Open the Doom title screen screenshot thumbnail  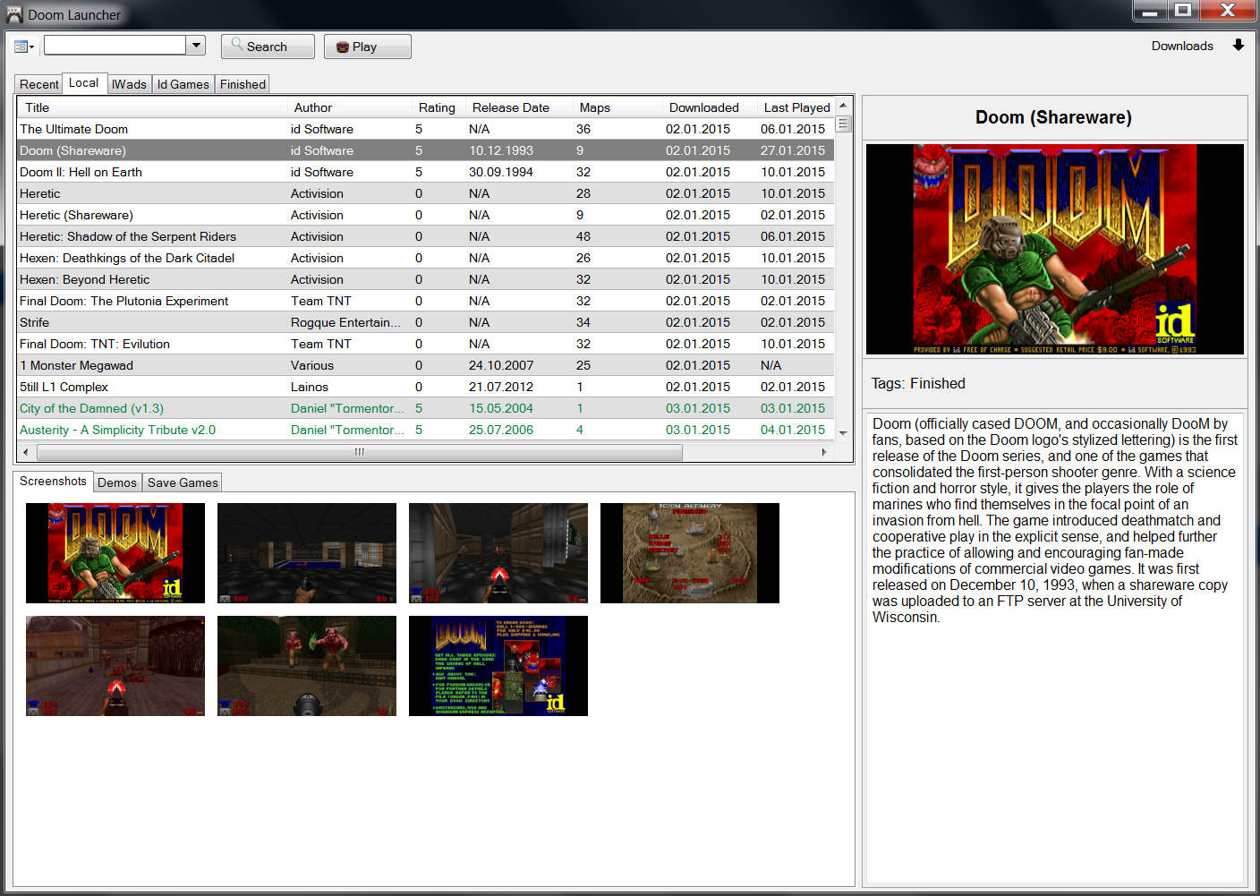pos(115,553)
